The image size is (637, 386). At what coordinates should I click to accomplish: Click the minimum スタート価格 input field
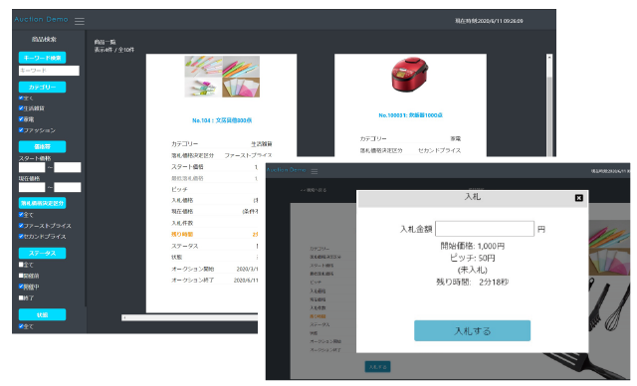[x=32, y=167]
